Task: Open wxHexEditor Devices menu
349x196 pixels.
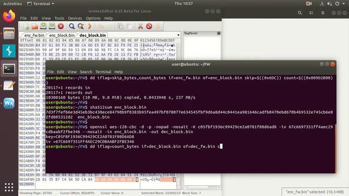Action: (75, 18)
